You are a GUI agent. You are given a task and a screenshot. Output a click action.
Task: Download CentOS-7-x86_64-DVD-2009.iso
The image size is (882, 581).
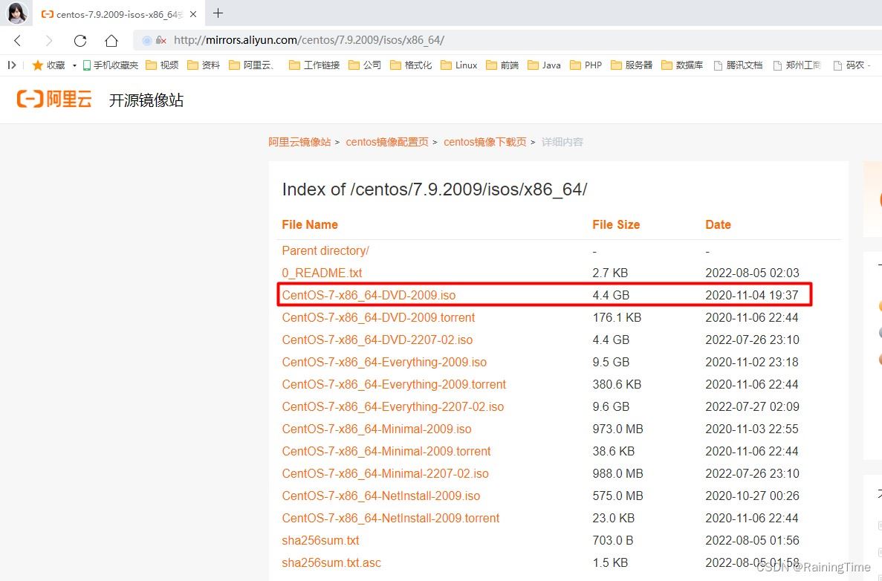coord(369,295)
